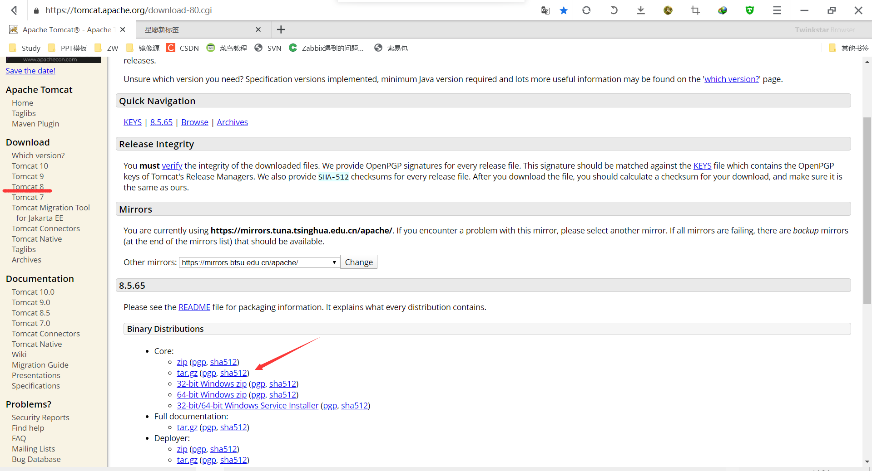Viewport: 872px width, 471px height.
Task: Click the blue bookmark star icon
Action: (x=564, y=10)
